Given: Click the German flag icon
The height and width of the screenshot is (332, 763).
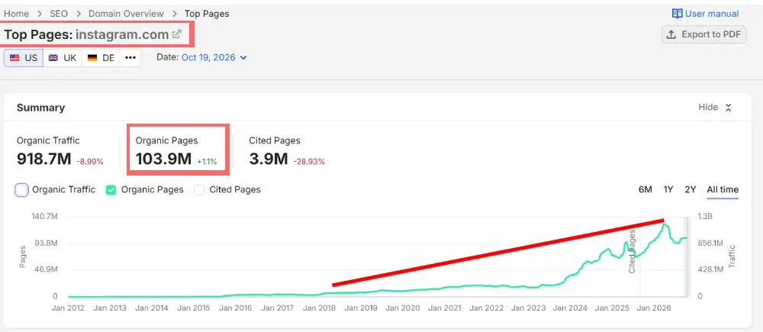Looking at the screenshot, I should point(92,57).
